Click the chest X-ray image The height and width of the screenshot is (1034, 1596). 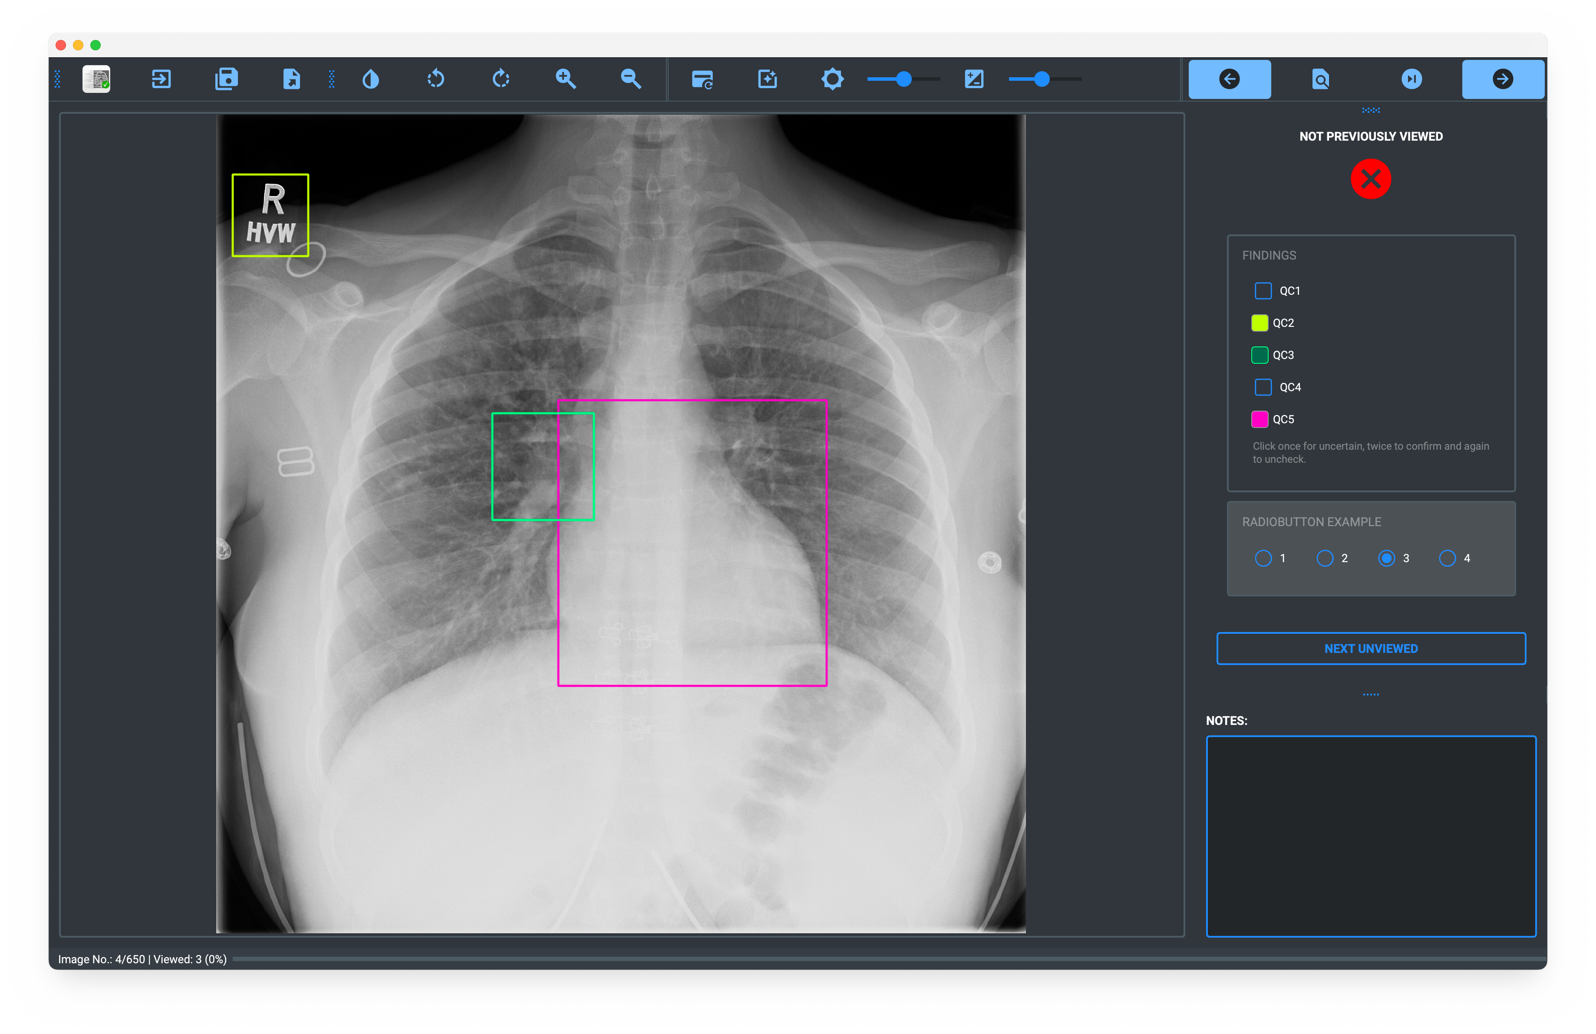tap(621, 524)
